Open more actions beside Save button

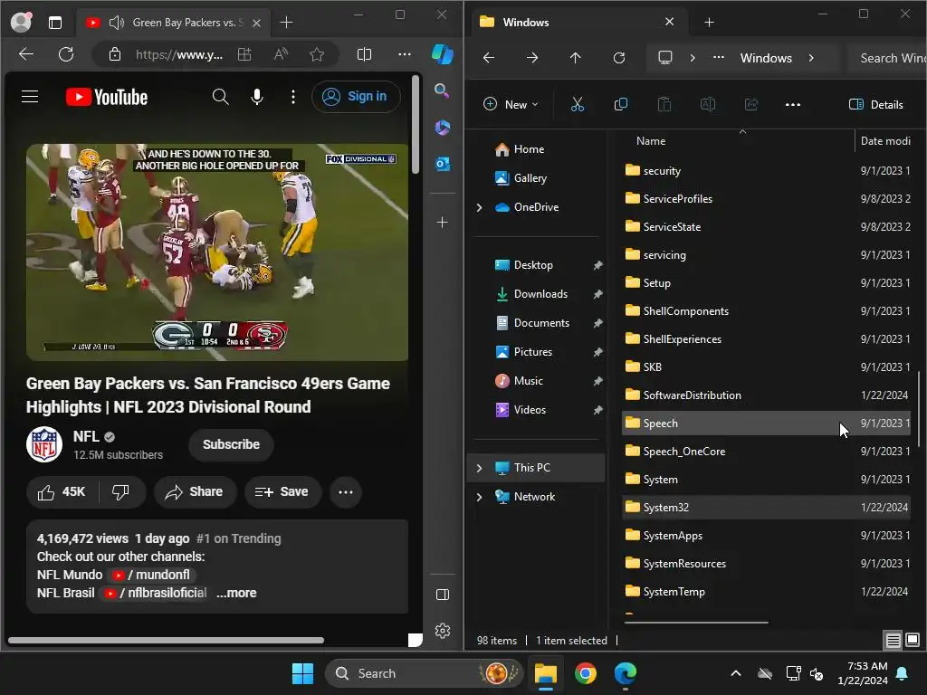click(345, 491)
